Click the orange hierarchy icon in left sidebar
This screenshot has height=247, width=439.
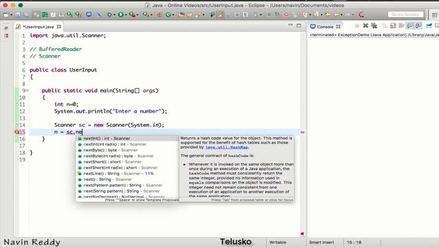click(x=6, y=36)
